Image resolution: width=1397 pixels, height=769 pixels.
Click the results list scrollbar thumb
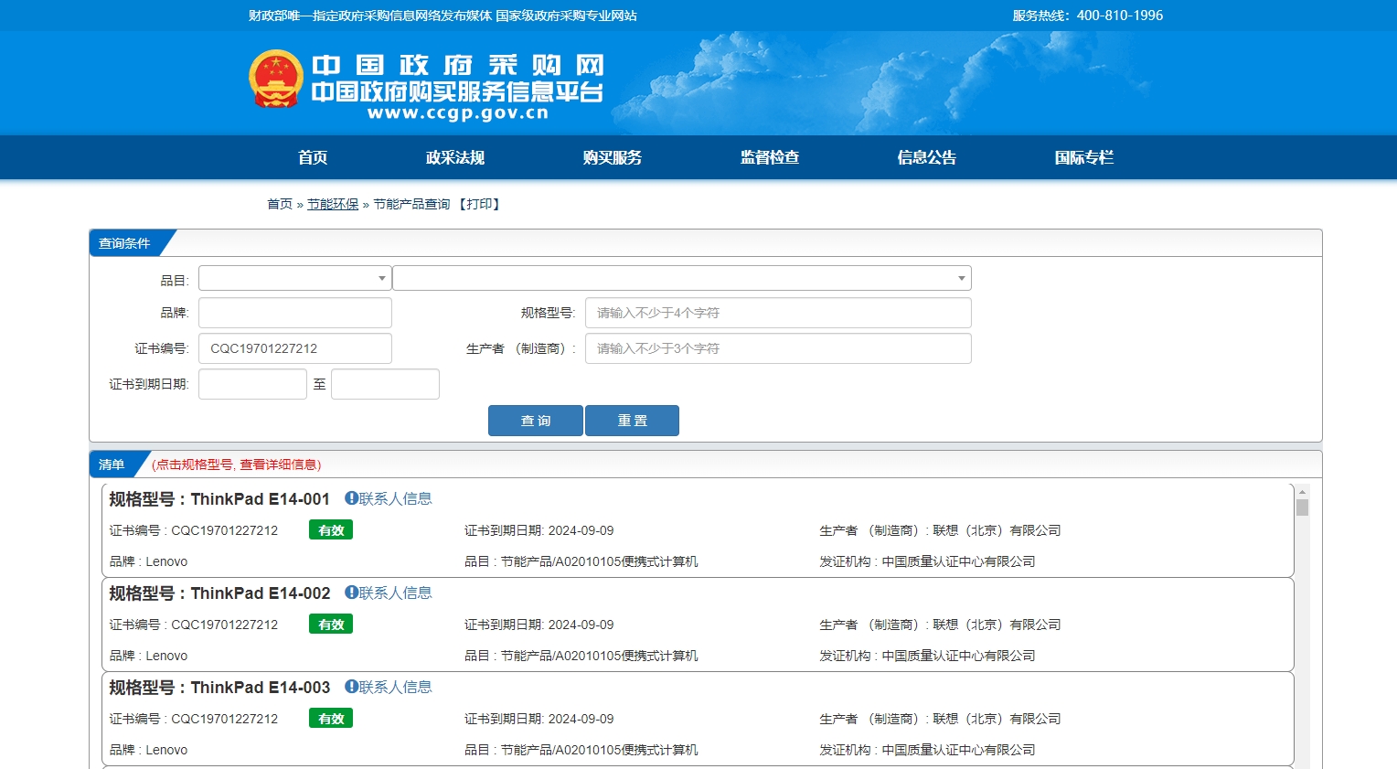[x=1302, y=507]
